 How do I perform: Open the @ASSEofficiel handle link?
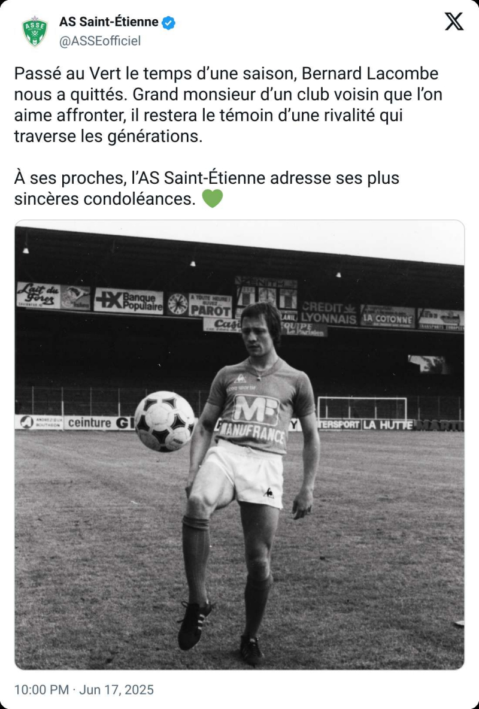[99, 41]
